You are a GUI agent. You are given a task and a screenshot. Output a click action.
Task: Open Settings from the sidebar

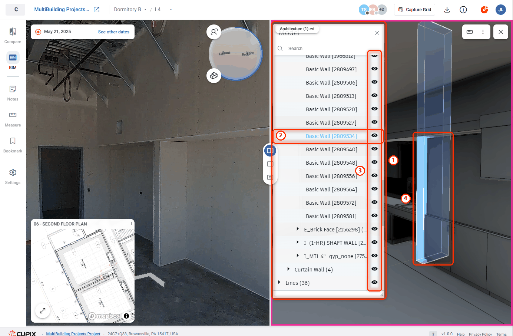point(13,177)
